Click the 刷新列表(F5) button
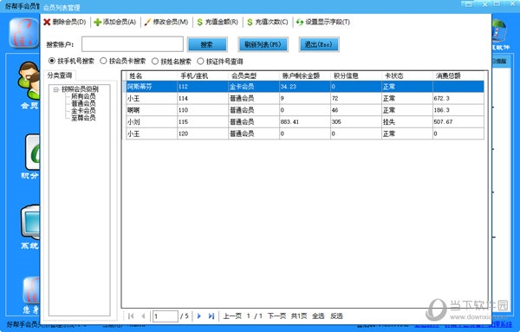This screenshot has width=520, height=332. click(x=263, y=44)
